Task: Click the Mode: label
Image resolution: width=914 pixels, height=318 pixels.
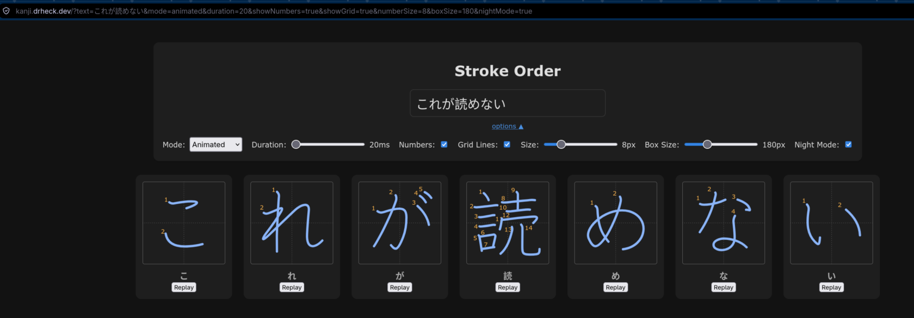Action: (x=174, y=145)
